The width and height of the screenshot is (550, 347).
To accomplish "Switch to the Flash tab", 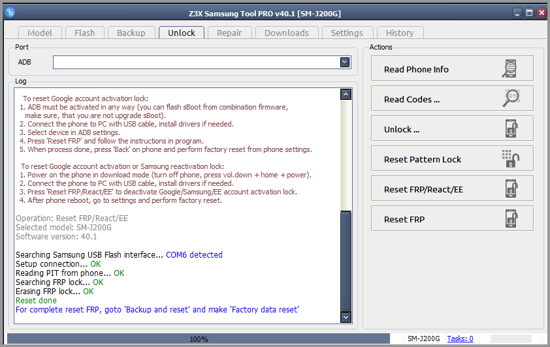I will click(84, 33).
